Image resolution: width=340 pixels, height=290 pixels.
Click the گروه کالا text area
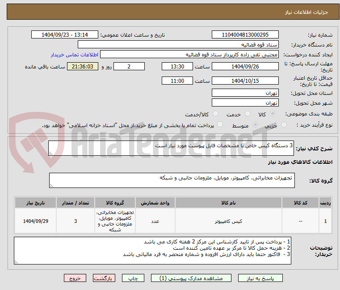[x=172, y=180]
